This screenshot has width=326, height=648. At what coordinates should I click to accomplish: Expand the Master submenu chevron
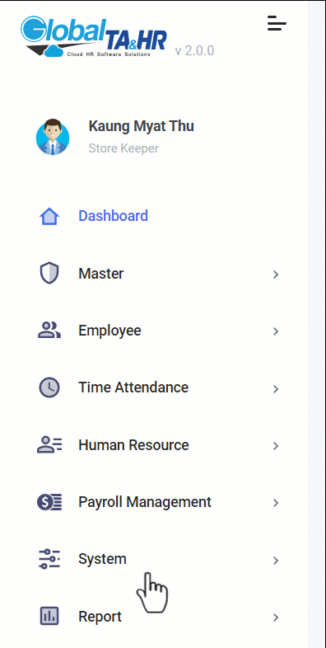[x=276, y=275]
